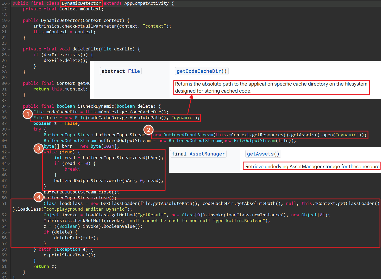This screenshot has width=381, height=279.
Task: Fold the if (delete) block at line 55
Action: click(x=9, y=232)
